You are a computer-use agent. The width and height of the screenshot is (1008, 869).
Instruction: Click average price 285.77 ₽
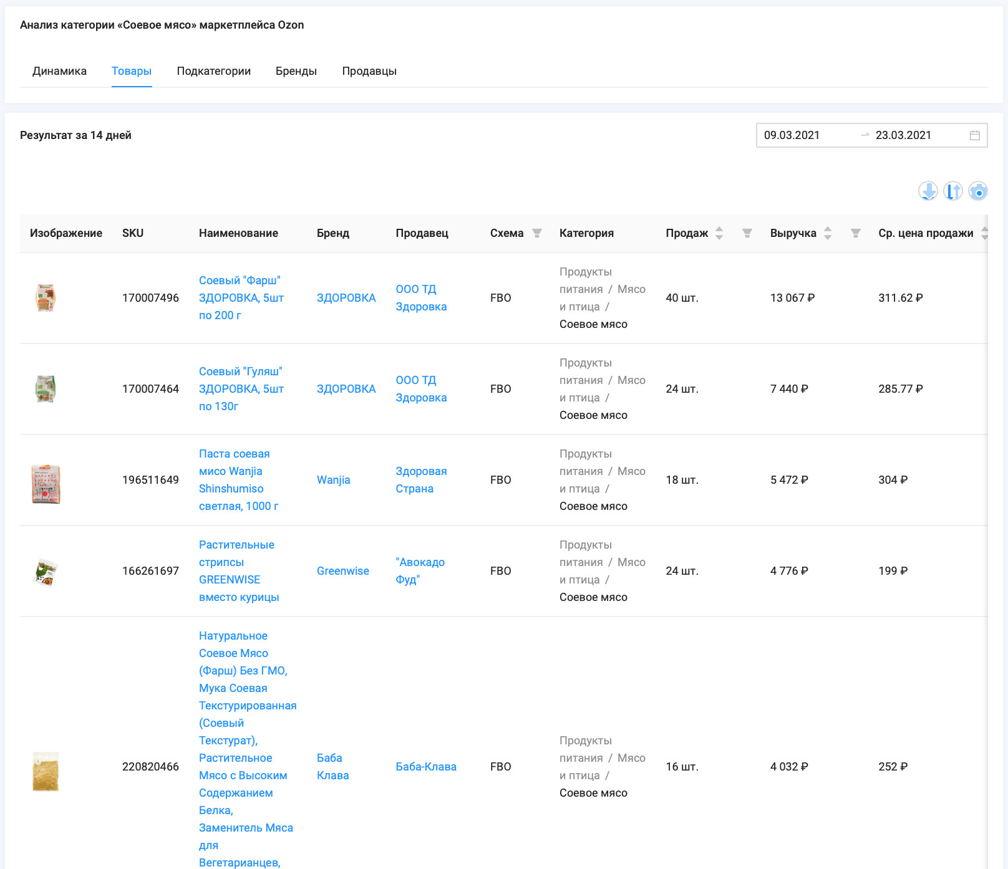coord(901,389)
